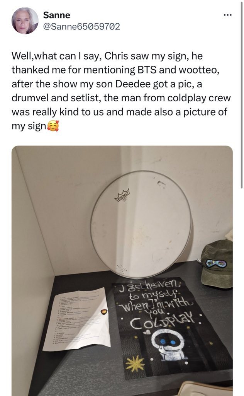Click Sanne's round profile avatar
The image size is (244, 396).
coord(25,20)
